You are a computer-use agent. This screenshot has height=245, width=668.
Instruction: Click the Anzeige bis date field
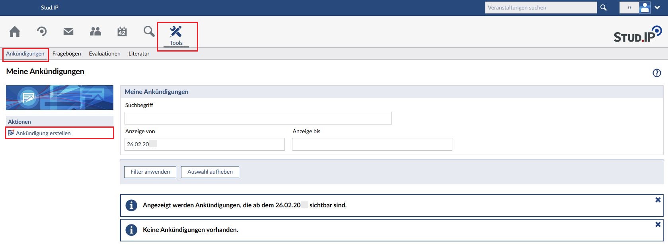[372, 144]
